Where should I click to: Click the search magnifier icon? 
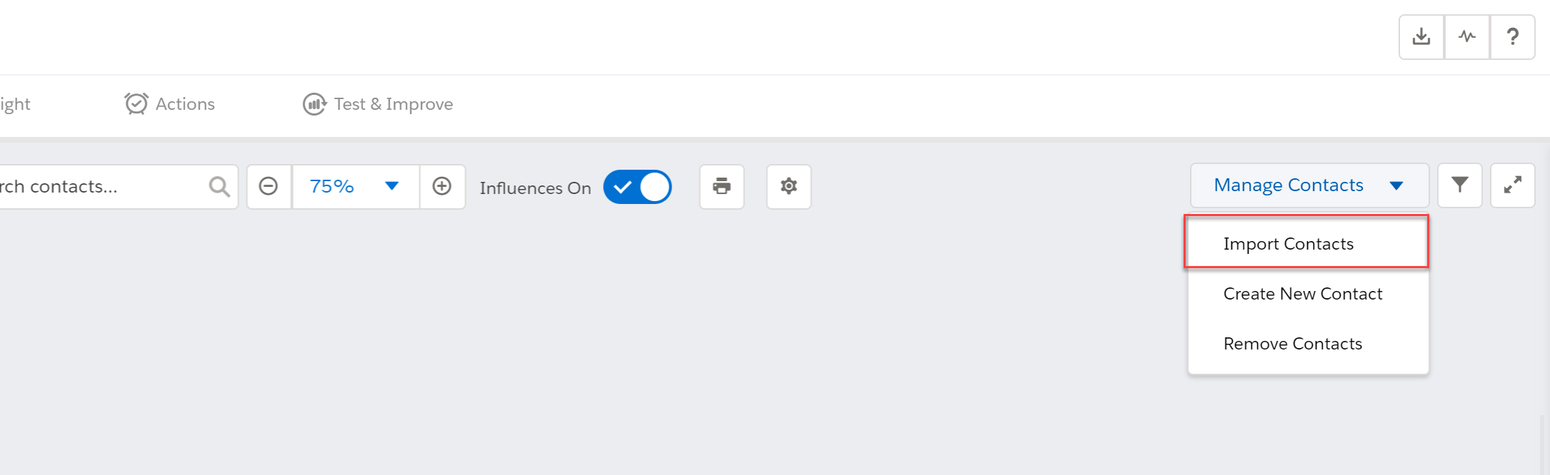(219, 187)
